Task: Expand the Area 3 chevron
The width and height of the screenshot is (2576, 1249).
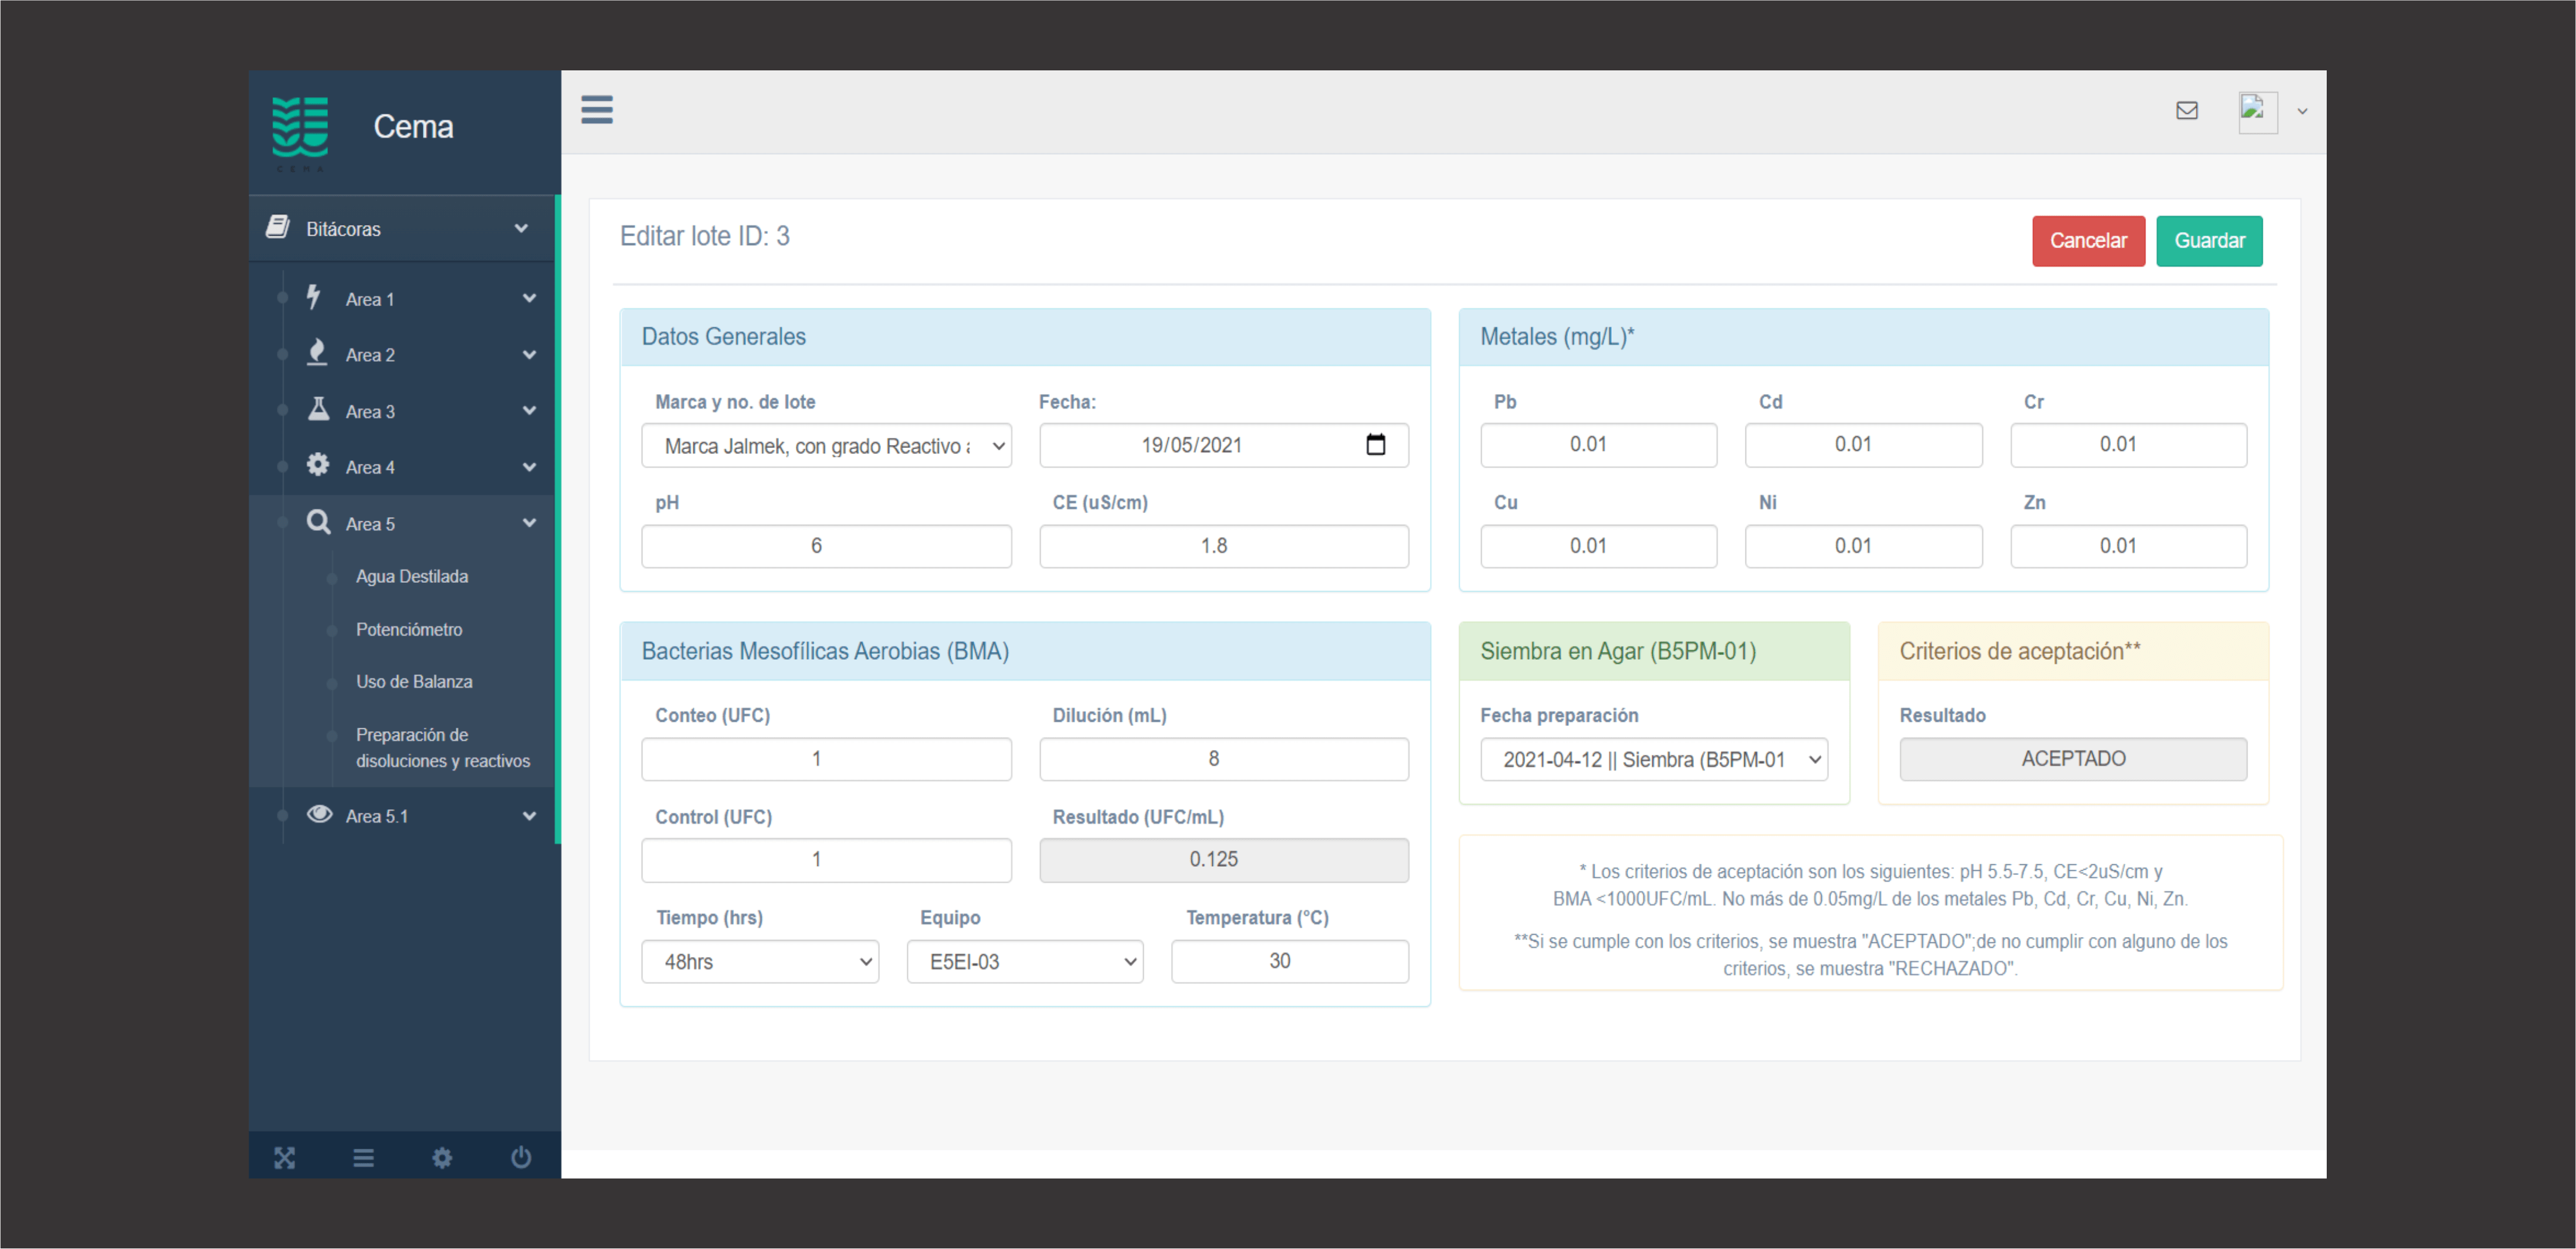Action: coord(529,410)
